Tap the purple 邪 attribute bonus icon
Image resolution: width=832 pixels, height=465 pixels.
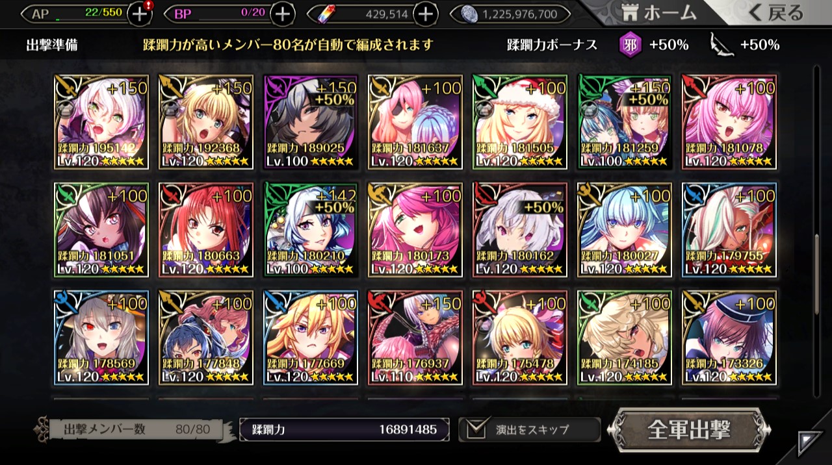pos(630,44)
